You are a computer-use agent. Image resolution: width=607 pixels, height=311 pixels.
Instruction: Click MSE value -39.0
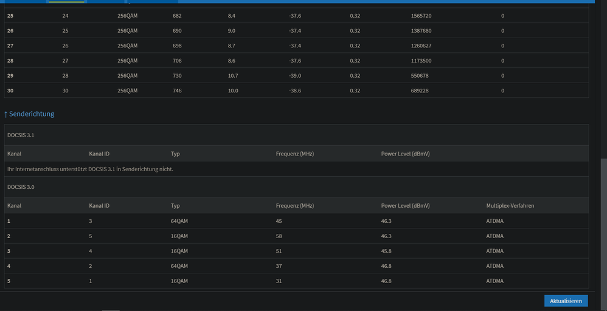[x=295, y=76]
